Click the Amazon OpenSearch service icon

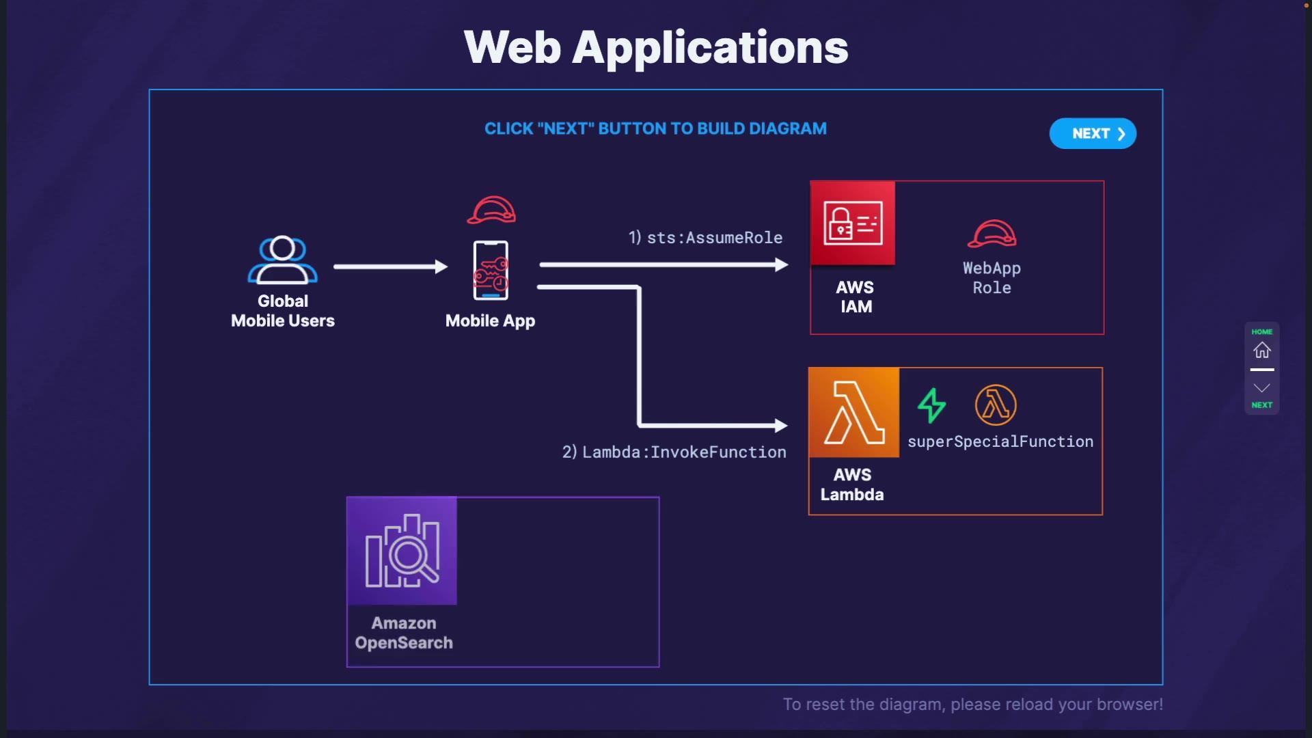(402, 551)
